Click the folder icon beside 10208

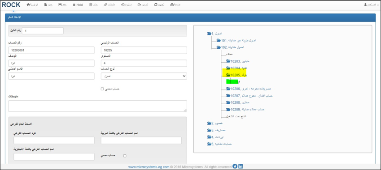(x=228, y=103)
